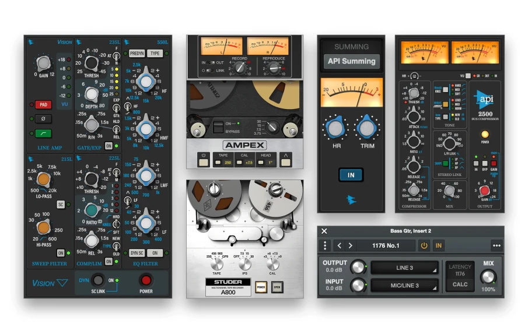Screen dimensions: 525x334
Task: Flip the EXP/GTE toggle switch
Action: tap(116, 108)
